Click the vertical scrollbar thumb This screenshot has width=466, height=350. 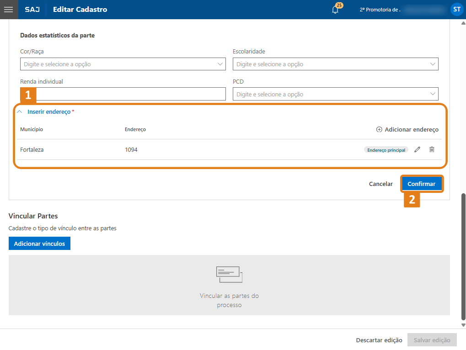click(463, 256)
